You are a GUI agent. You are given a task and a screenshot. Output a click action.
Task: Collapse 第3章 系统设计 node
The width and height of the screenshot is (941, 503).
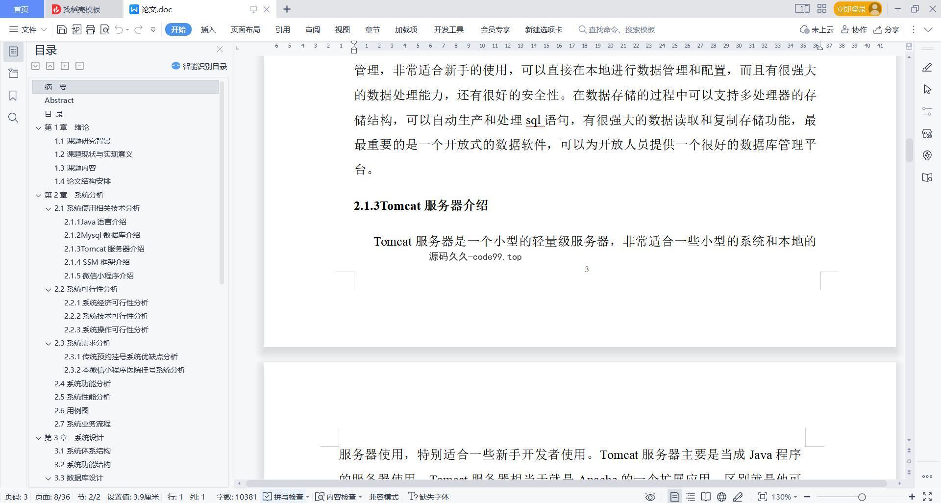[x=39, y=438]
